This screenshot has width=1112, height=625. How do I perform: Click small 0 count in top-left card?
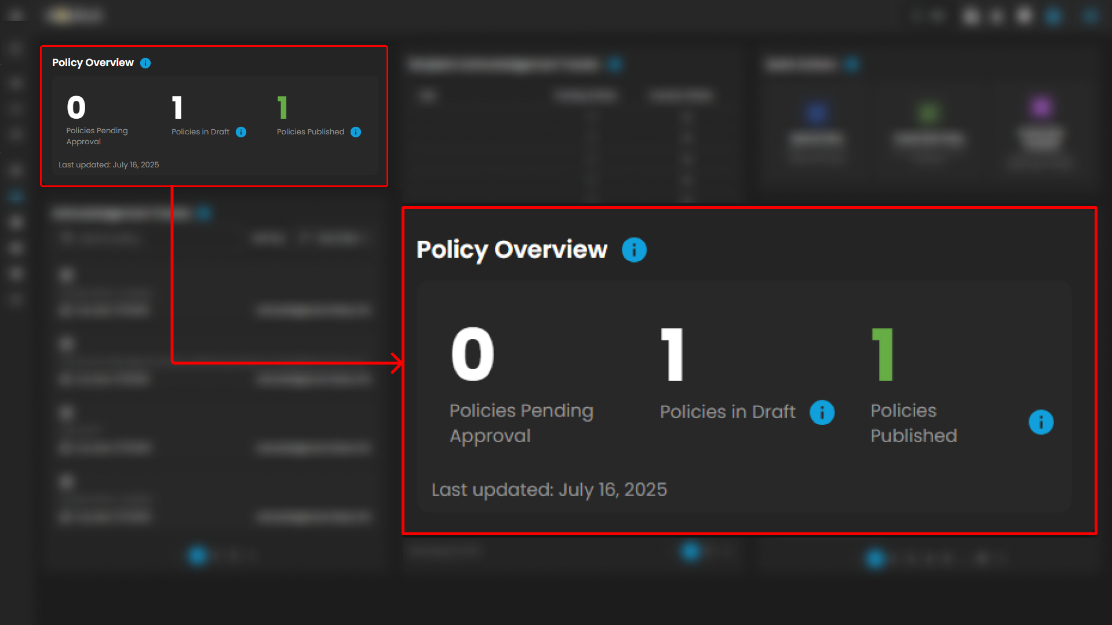(x=76, y=108)
